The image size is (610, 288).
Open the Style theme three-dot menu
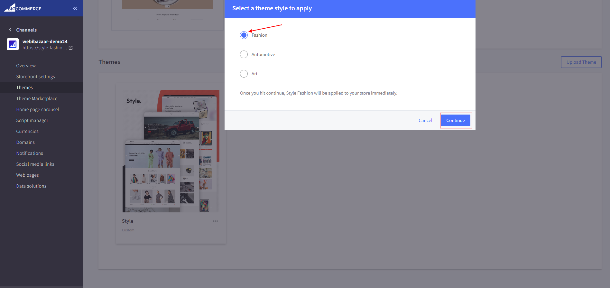pos(215,221)
